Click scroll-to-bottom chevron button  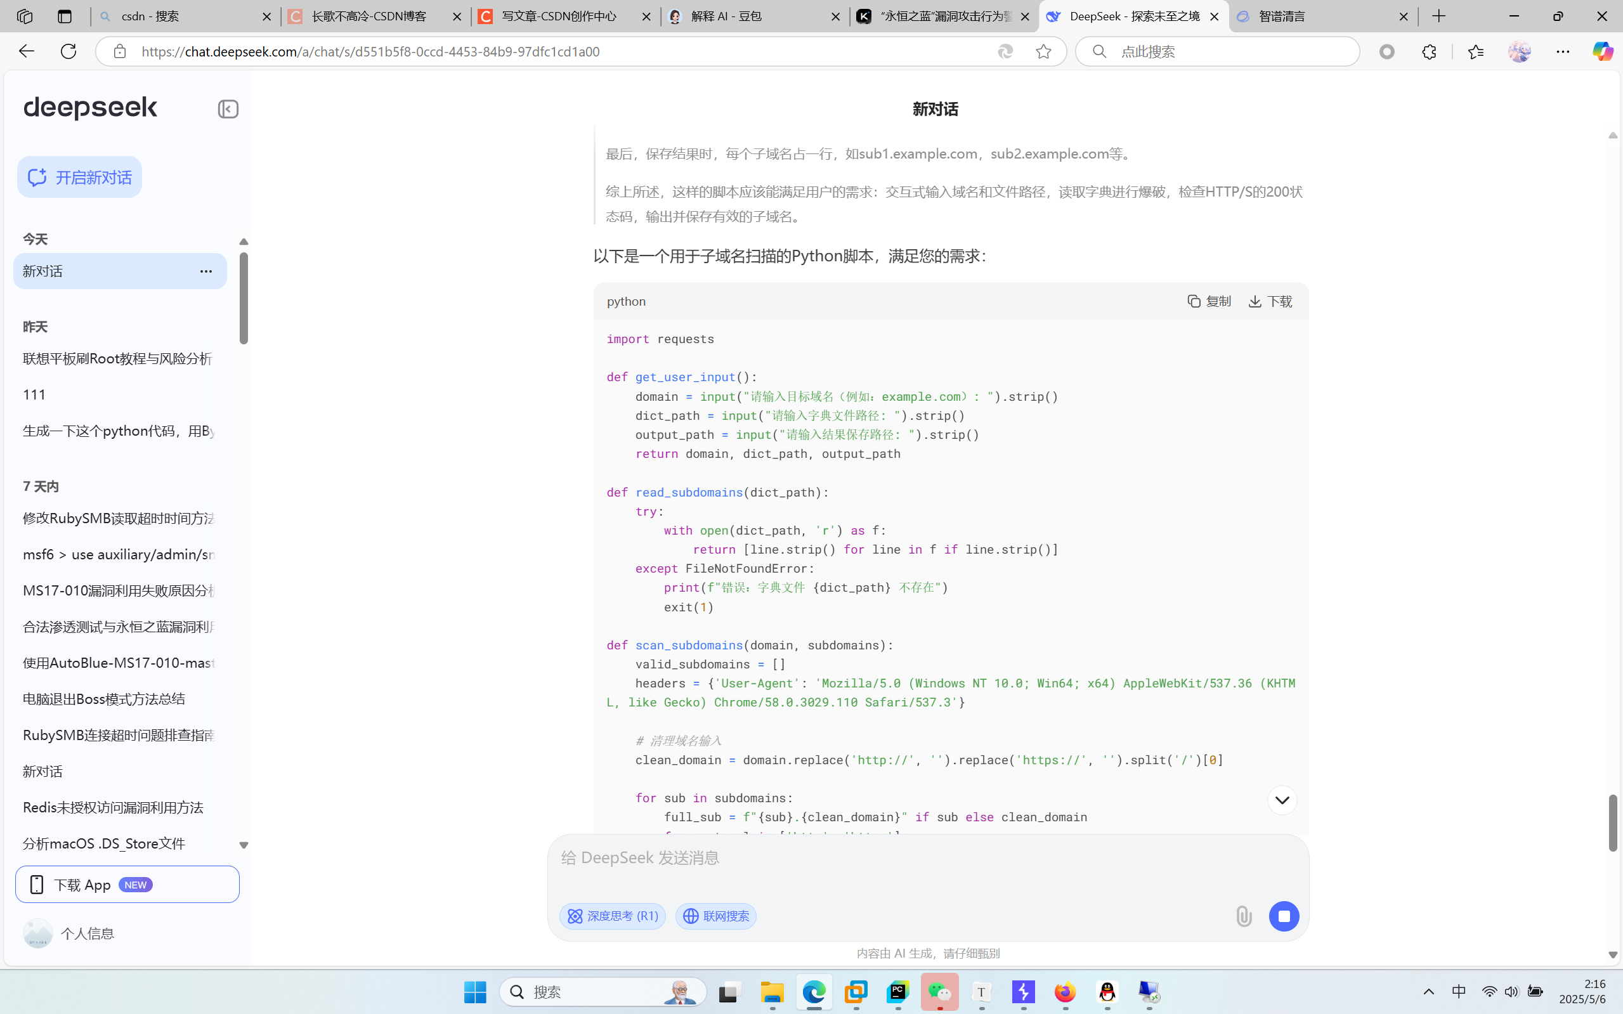pyautogui.click(x=1282, y=800)
